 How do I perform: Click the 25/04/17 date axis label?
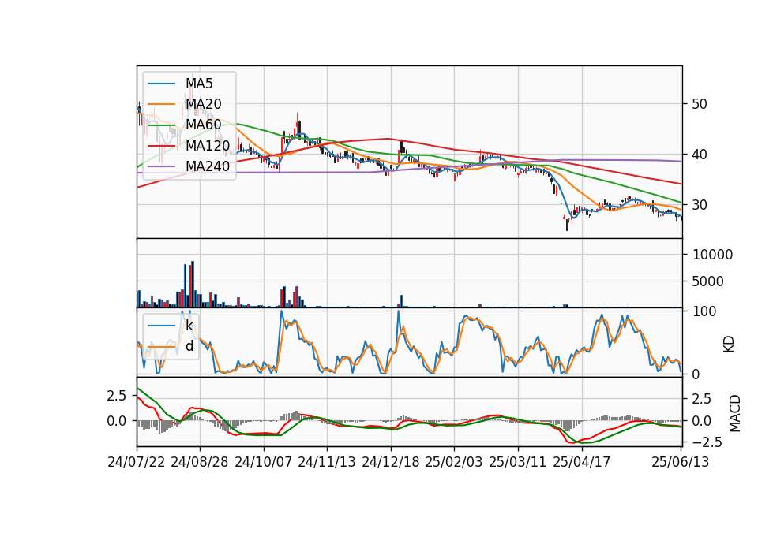point(582,462)
